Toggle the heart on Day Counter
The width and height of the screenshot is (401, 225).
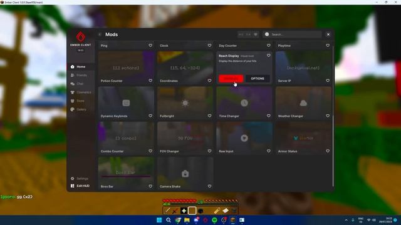tap(269, 46)
